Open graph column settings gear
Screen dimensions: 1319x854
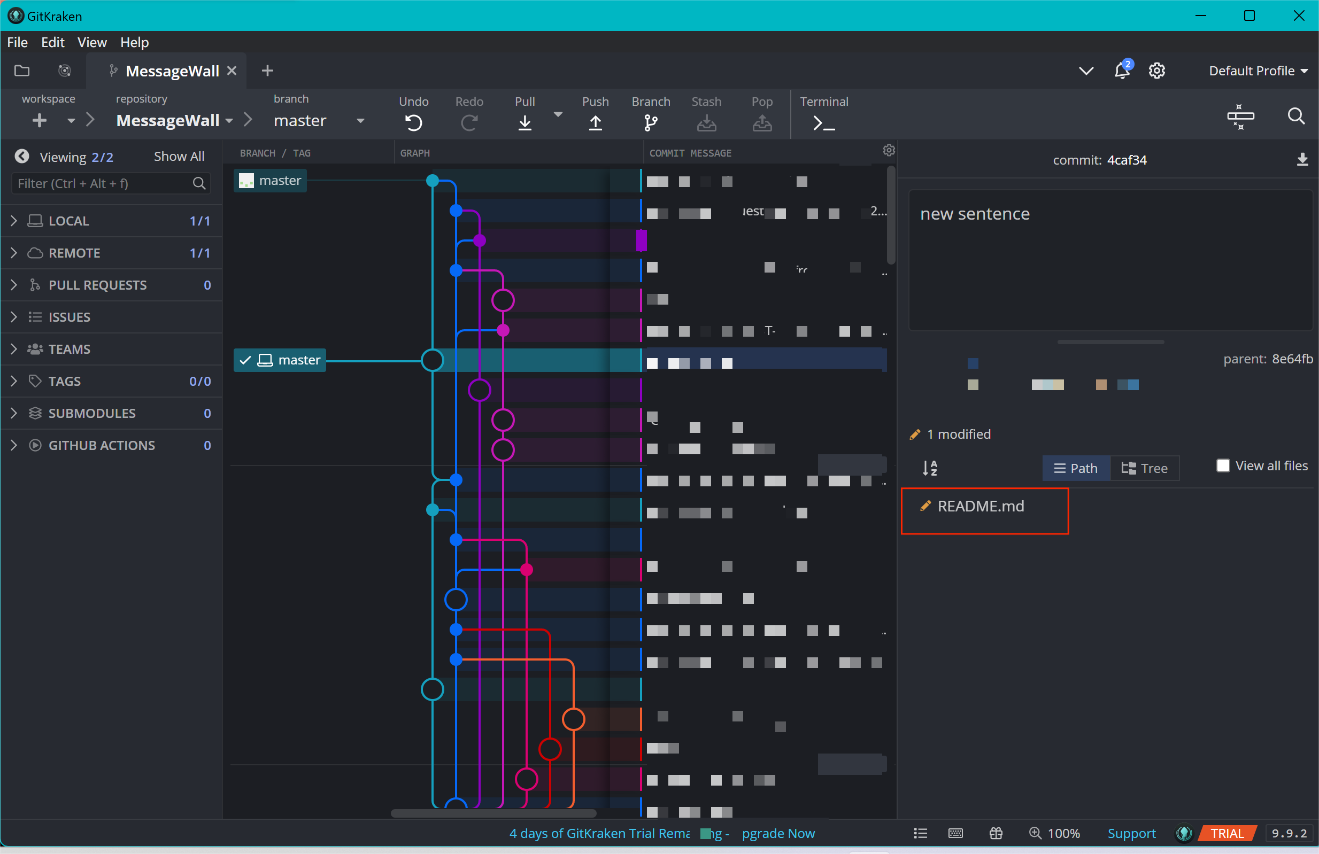889,151
